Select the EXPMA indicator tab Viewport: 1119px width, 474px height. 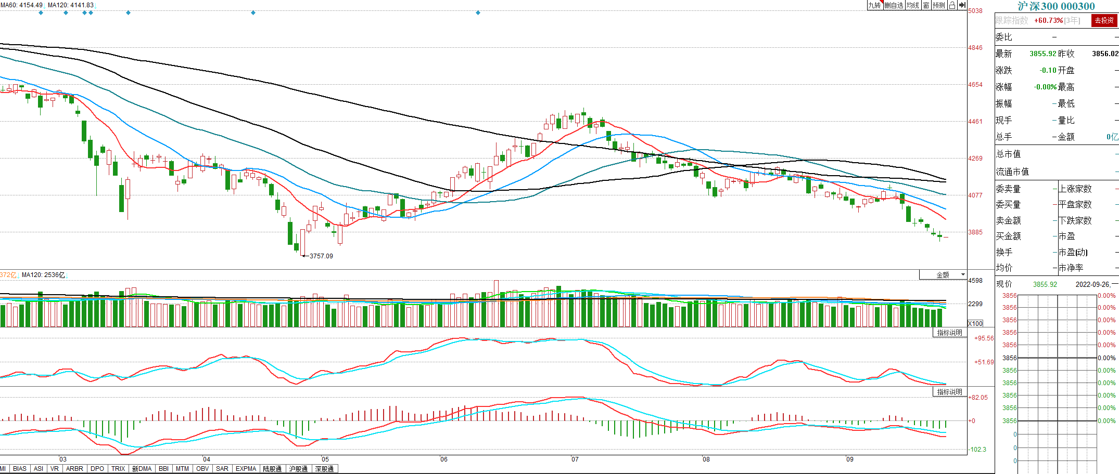(246, 469)
